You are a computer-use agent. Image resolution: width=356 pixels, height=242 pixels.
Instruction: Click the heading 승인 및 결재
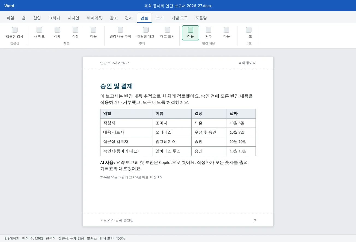[x=116, y=86]
